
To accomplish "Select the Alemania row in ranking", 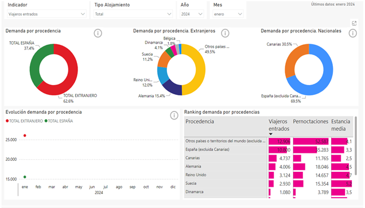I will 269,167.
